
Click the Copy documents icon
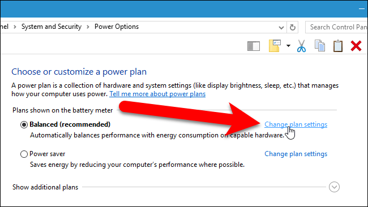320,46
